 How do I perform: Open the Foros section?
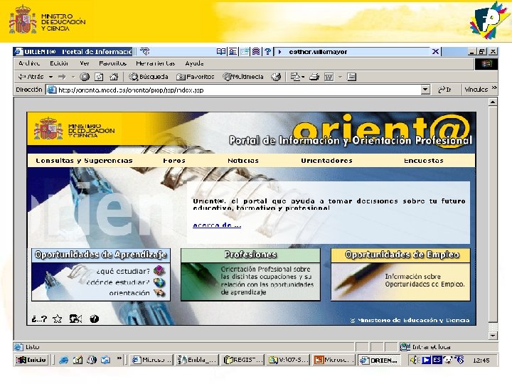point(174,161)
